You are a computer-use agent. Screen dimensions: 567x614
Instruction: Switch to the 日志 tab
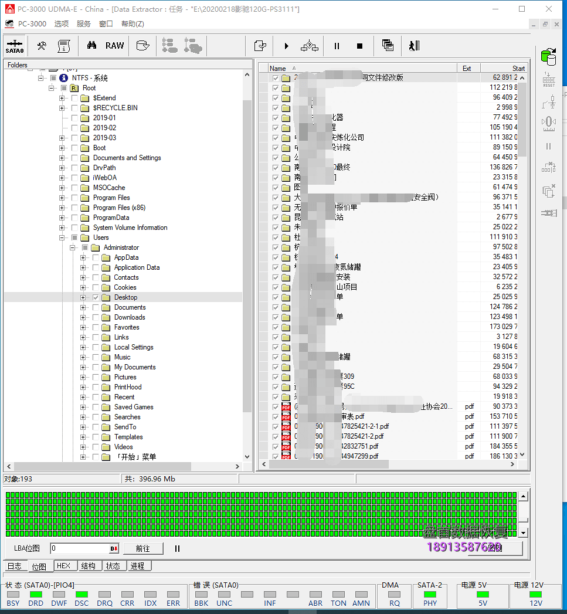pyautogui.click(x=15, y=566)
